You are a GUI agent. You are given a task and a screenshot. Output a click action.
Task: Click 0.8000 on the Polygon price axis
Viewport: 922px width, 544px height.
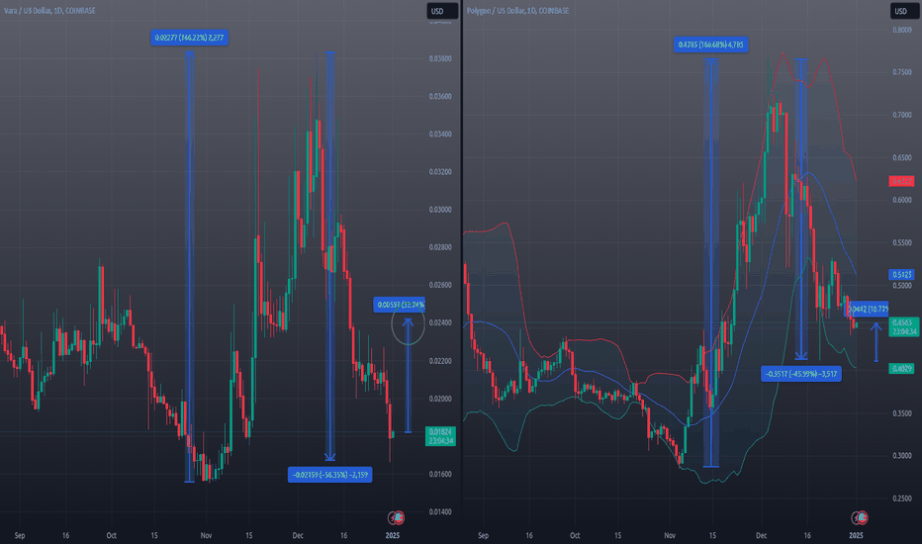click(902, 30)
